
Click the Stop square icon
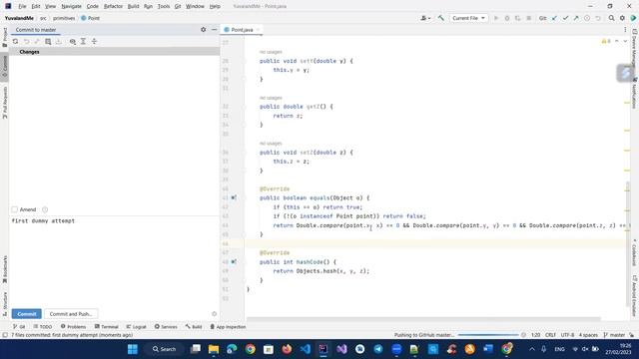[x=528, y=18]
